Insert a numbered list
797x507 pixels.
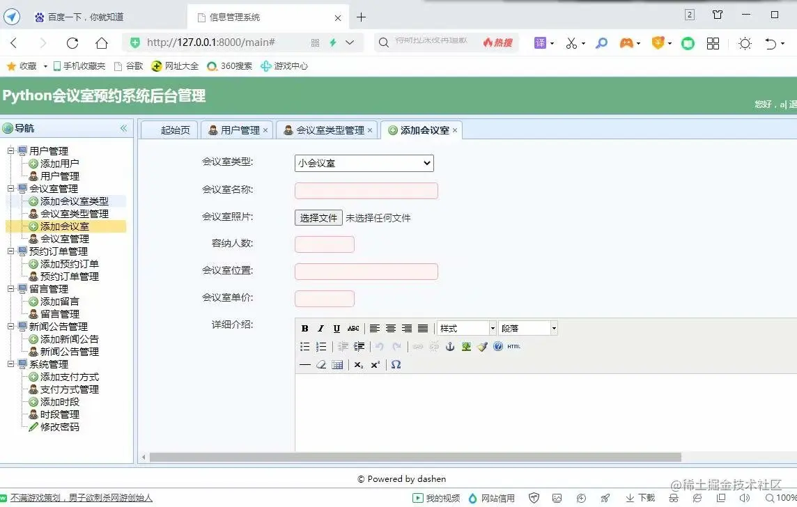click(x=320, y=346)
